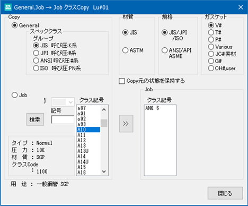The width and height of the screenshot is (248, 206).
Task: Click the >> copy button
Action: pos(126,124)
